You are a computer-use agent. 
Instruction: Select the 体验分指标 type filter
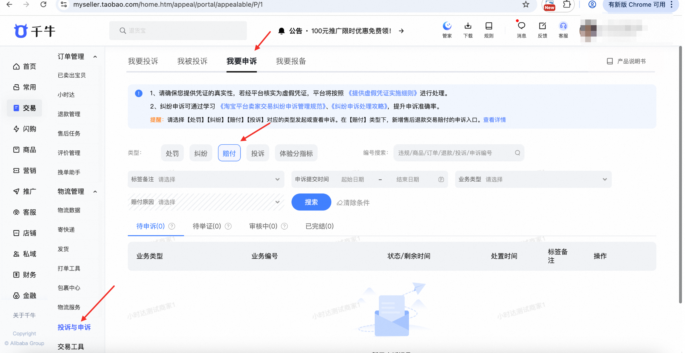click(x=296, y=153)
